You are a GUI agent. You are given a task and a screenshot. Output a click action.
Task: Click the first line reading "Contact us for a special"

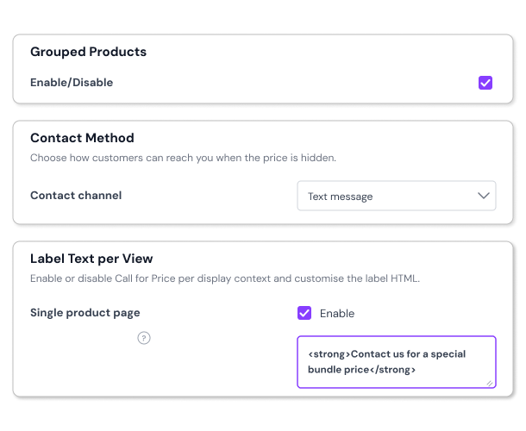click(408, 354)
